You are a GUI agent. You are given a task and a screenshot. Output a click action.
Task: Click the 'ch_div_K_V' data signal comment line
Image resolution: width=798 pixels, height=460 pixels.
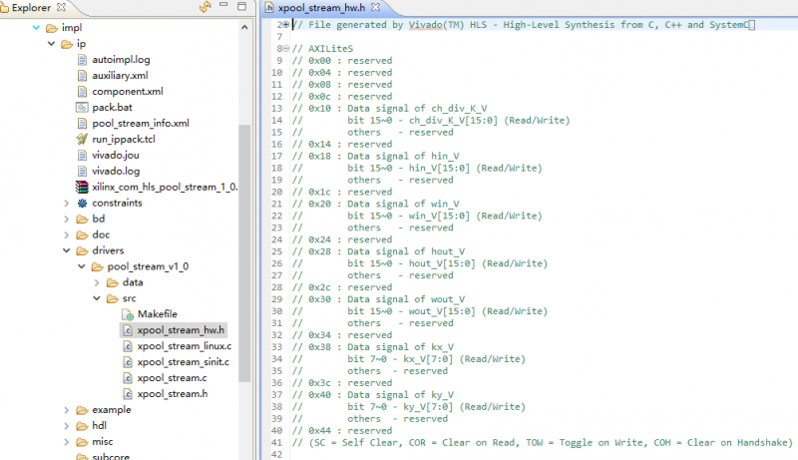(389, 109)
